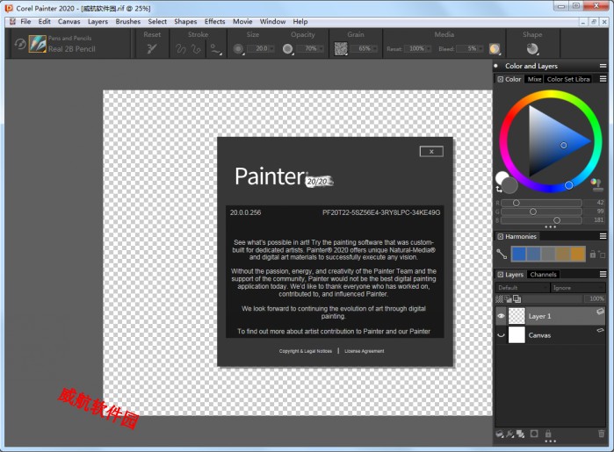Screen dimensions: 614x452
Task: Open the paper Grain texture selector
Action: pyautogui.click(x=341, y=48)
